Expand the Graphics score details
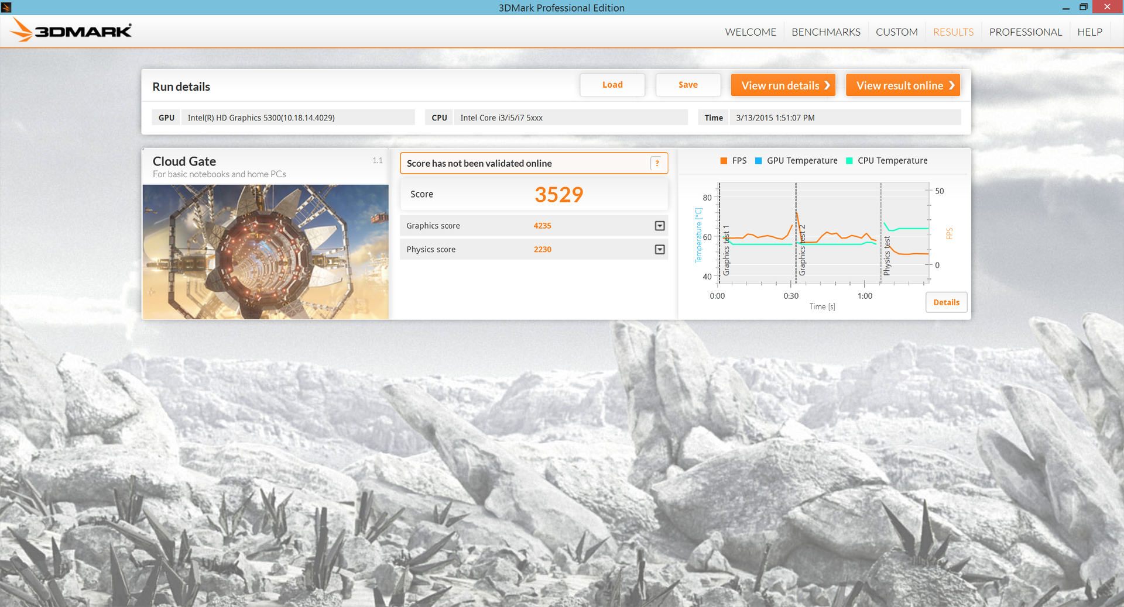 coord(660,226)
